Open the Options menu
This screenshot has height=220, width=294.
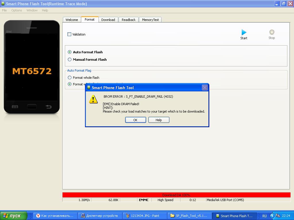pos(17,10)
